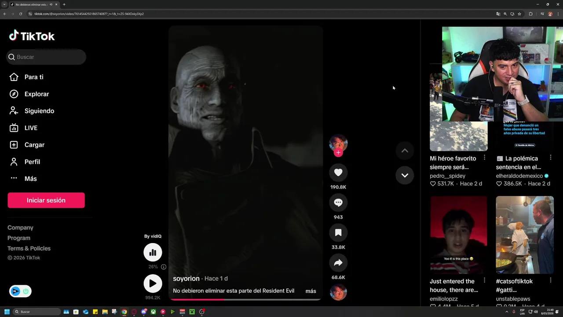Mute the TikTok browser tab audio icon
The width and height of the screenshot is (563, 317).
(51, 4)
